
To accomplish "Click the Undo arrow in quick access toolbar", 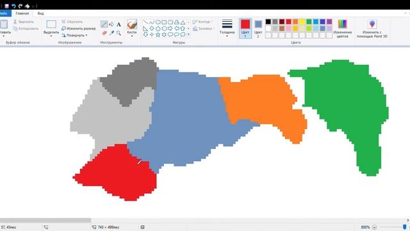I will [x=13, y=6].
